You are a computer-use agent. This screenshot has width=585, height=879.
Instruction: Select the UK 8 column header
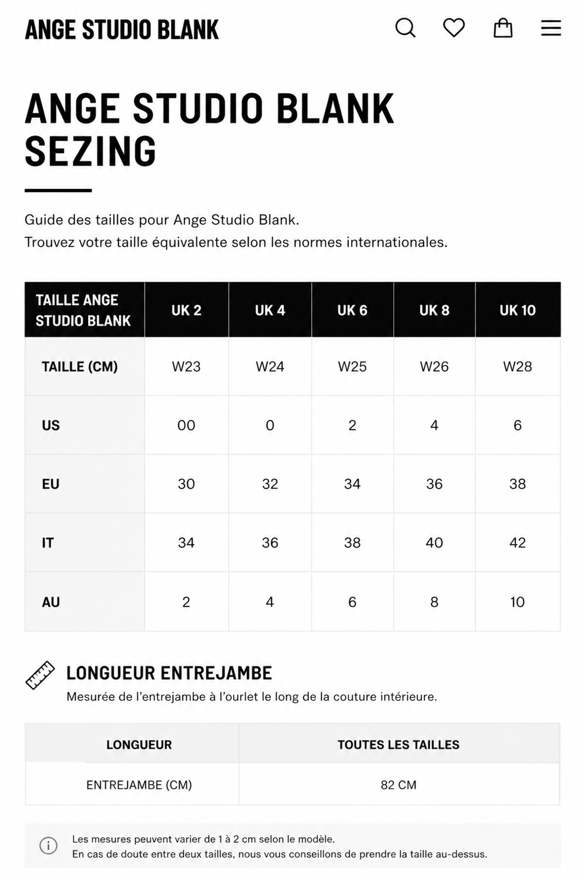435,310
